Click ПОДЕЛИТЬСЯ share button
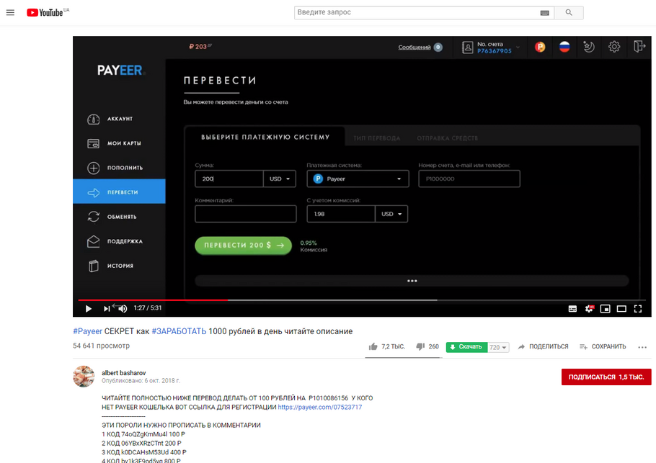This screenshot has width=656, height=463. tap(543, 346)
